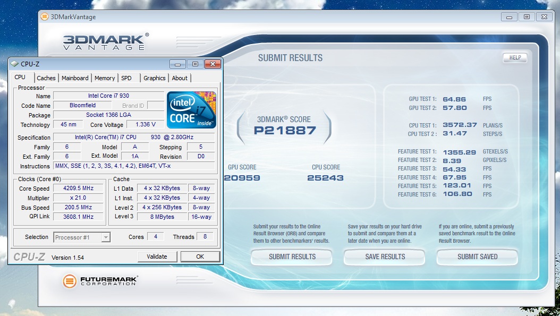Open the Processor #1 selection dropdown
The height and width of the screenshot is (316, 560).
[82, 237]
